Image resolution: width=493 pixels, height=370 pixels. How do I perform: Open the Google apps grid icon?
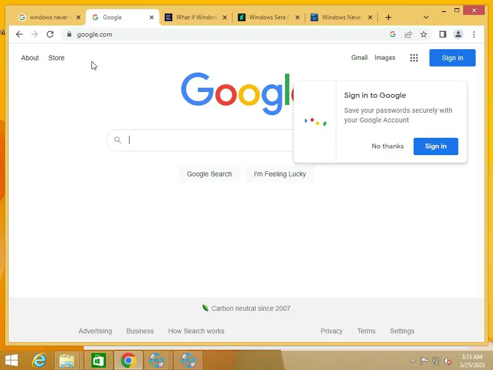pyautogui.click(x=414, y=58)
